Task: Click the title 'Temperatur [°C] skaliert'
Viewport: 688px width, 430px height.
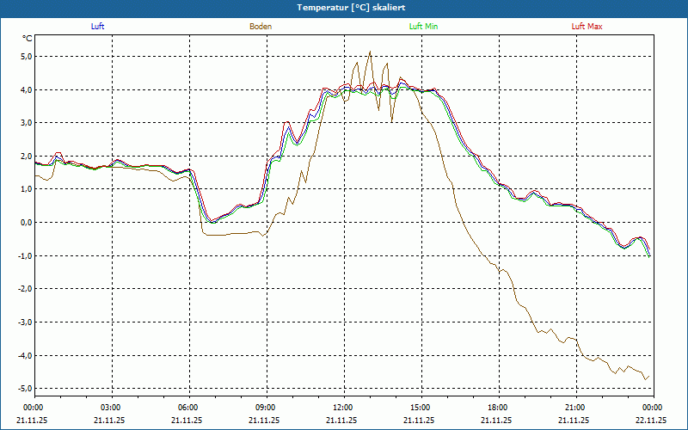Action: coord(351,8)
